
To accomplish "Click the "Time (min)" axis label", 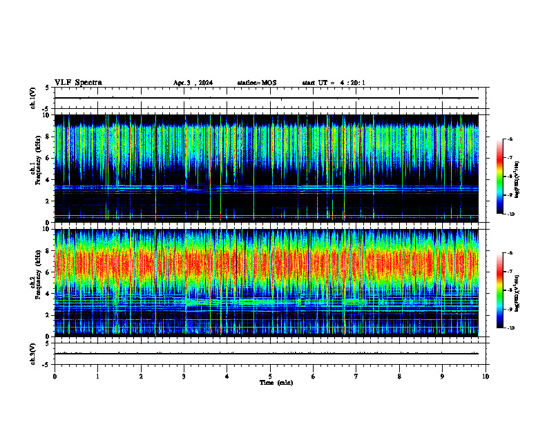I will tap(276, 383).
